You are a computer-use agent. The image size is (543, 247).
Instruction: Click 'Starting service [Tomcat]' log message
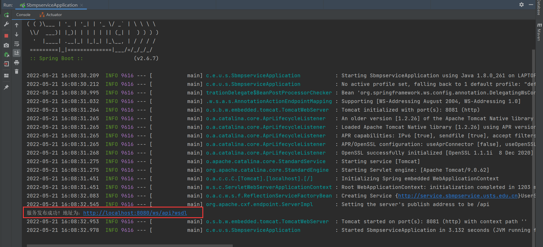click(381, 161)
